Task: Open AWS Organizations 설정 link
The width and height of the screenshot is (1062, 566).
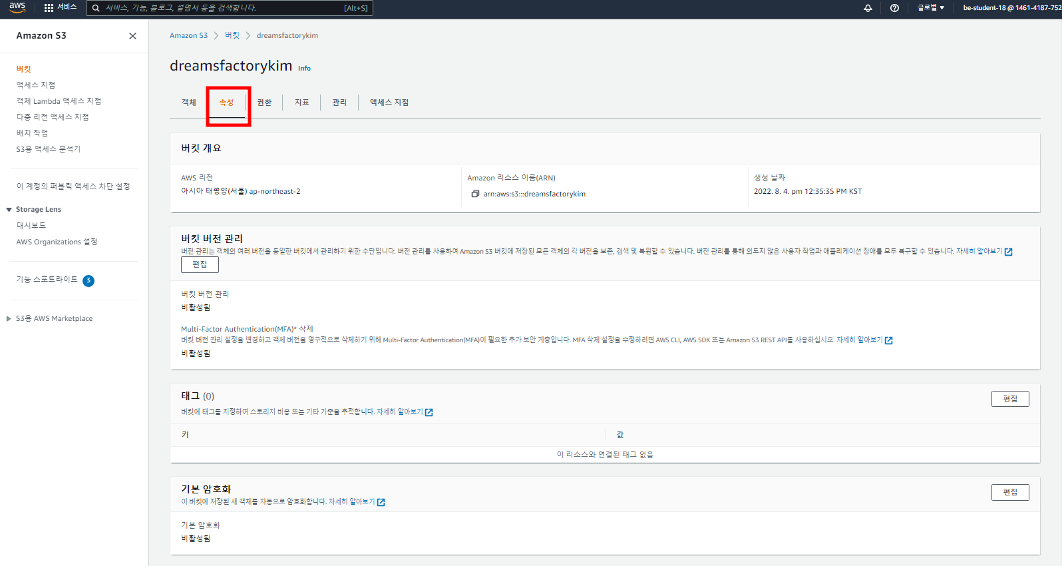Action: (57, 242)
